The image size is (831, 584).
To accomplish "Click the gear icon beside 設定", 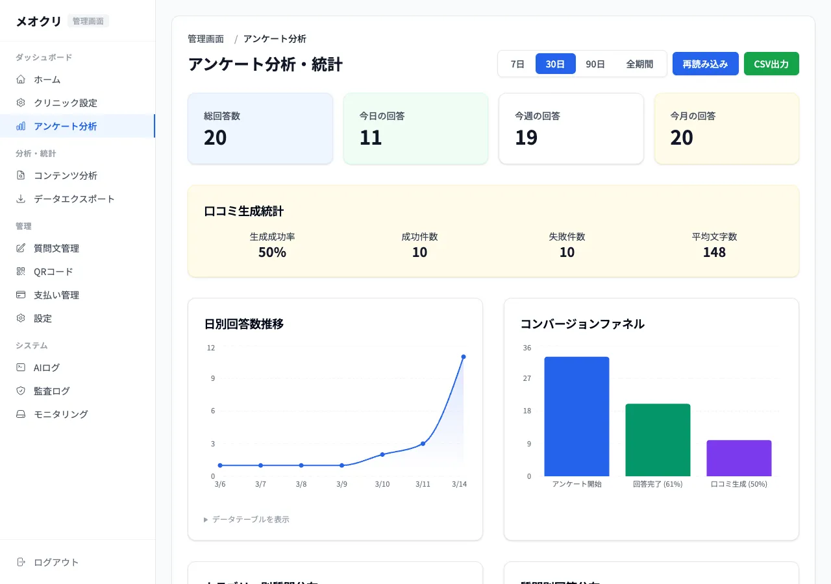I will tap(21, 318).
